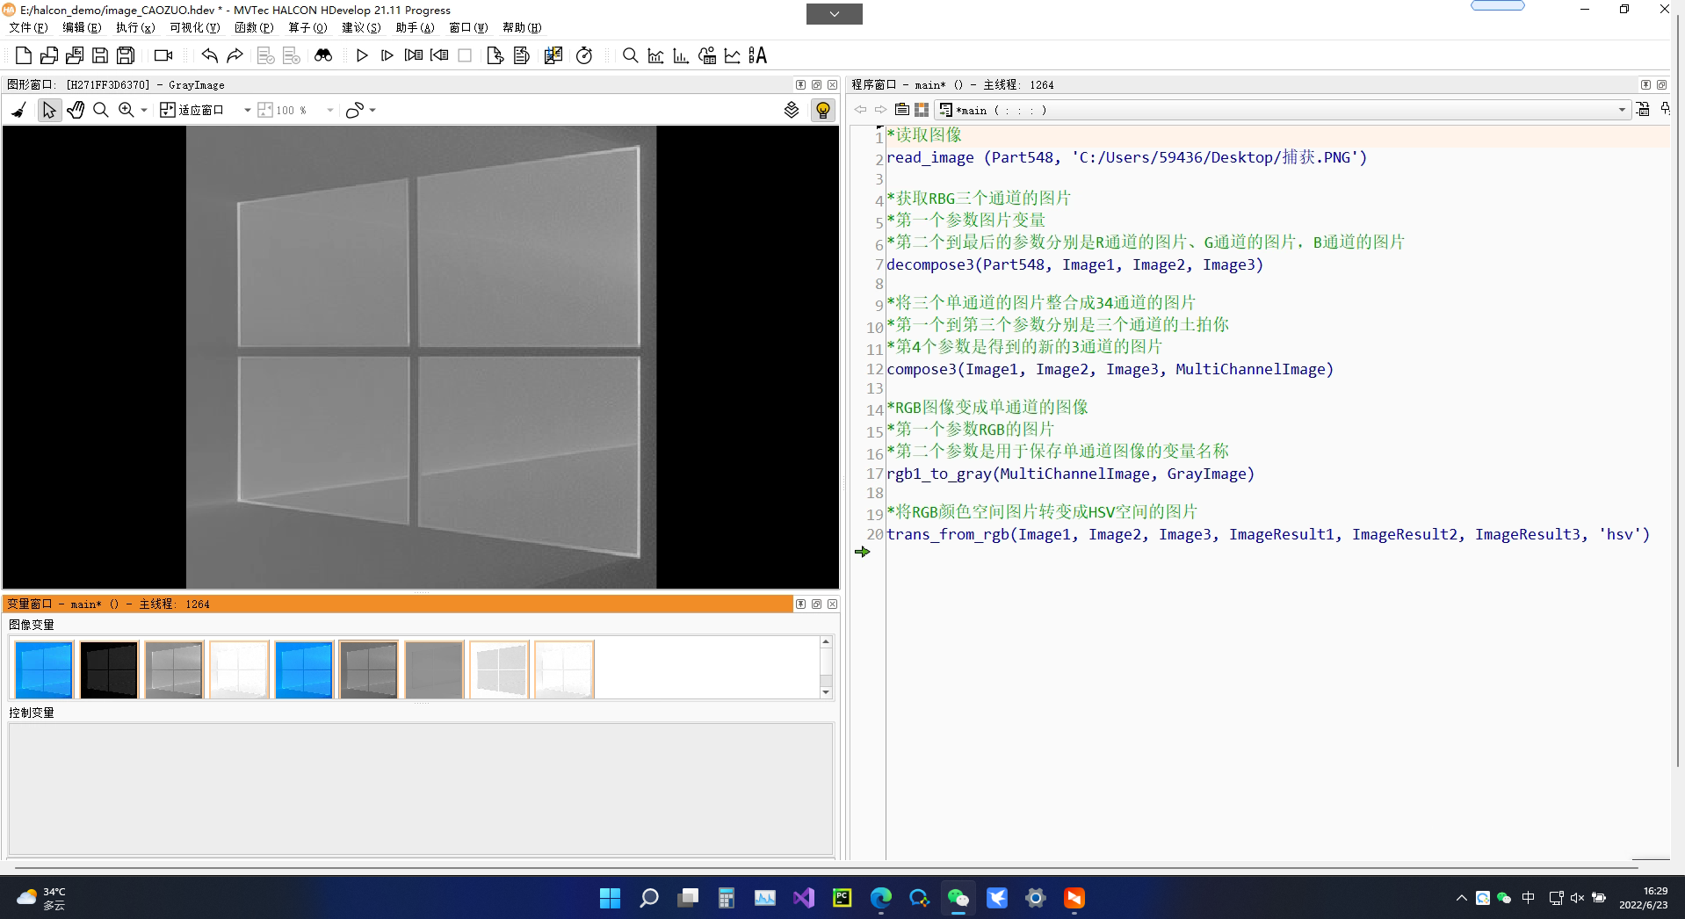Open Windows Start menu

tap(610, 898)
